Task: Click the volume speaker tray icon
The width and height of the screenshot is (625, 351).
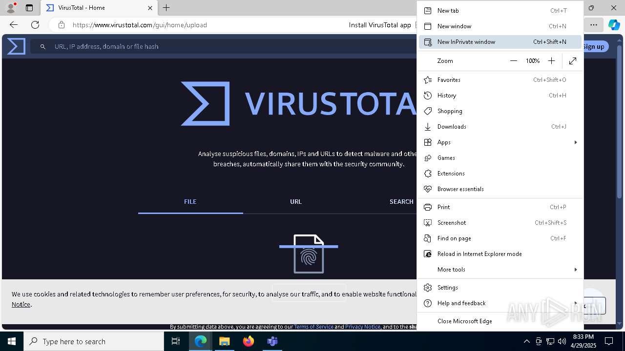Action: [x=562, y=341]
